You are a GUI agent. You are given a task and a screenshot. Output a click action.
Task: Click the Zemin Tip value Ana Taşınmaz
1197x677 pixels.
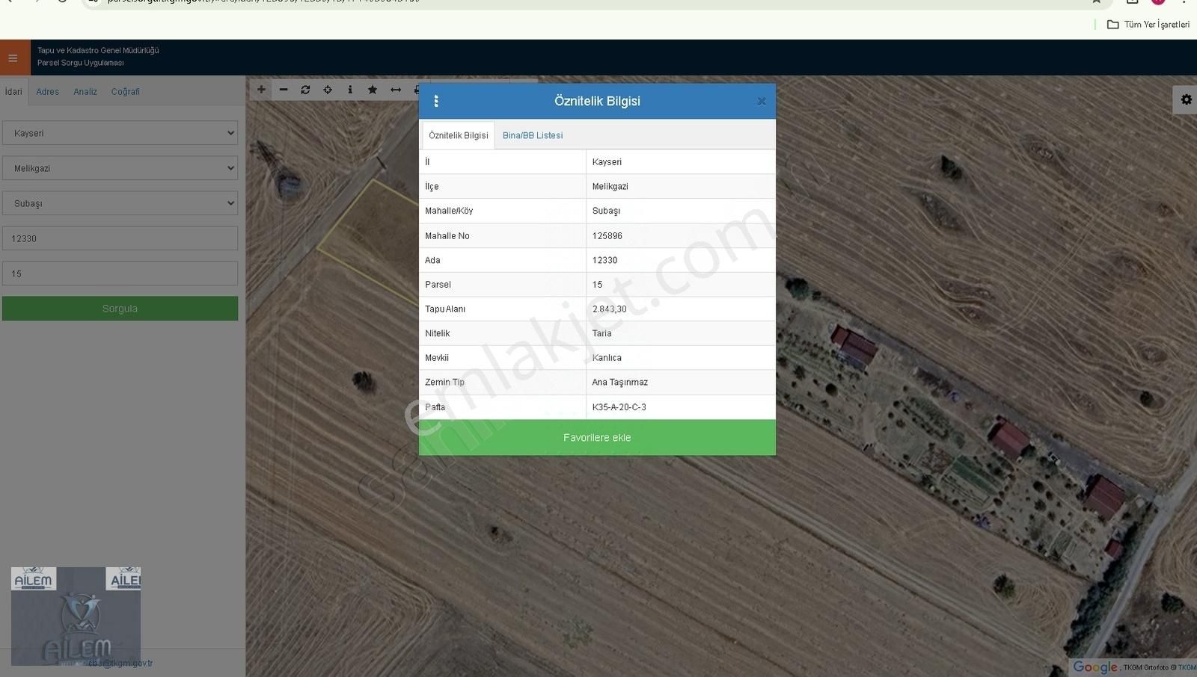619,383
